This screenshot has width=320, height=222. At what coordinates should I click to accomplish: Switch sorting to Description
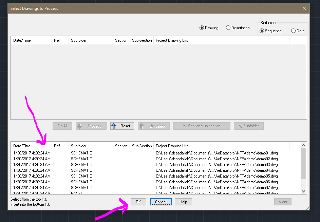228,28
